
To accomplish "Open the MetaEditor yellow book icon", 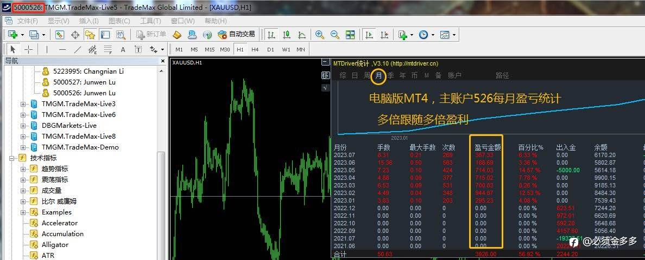I will tap(177, 35).
